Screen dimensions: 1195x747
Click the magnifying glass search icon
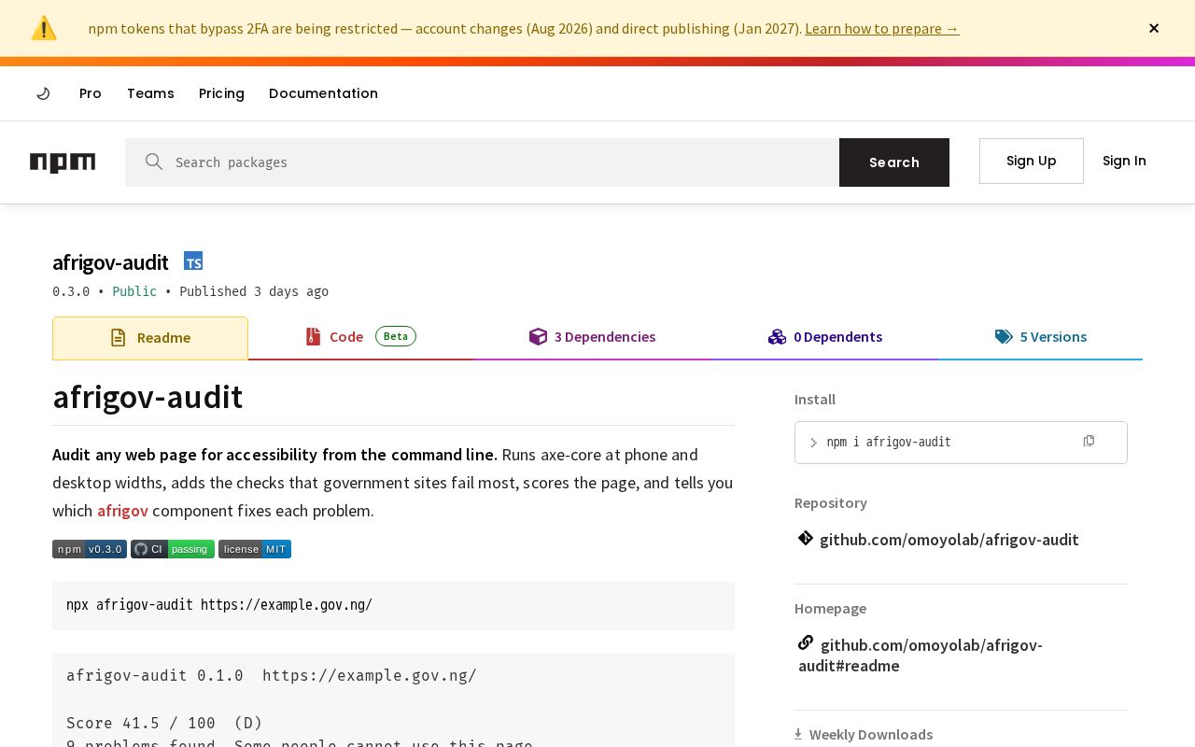click(154, 162)
